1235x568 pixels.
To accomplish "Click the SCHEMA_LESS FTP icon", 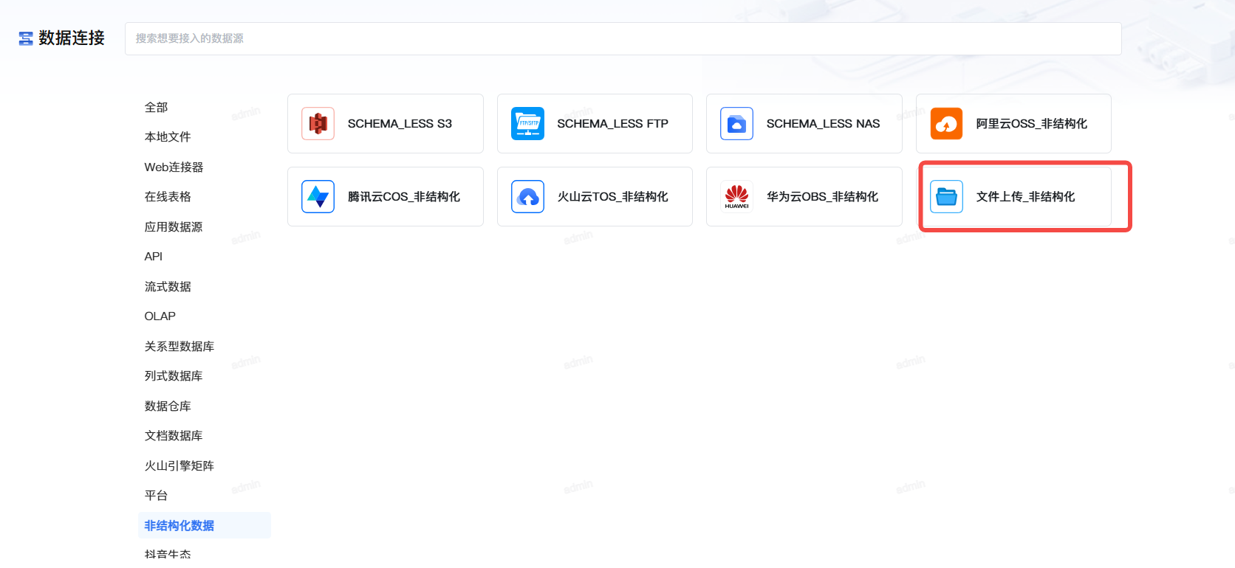I will pos(527,124).
